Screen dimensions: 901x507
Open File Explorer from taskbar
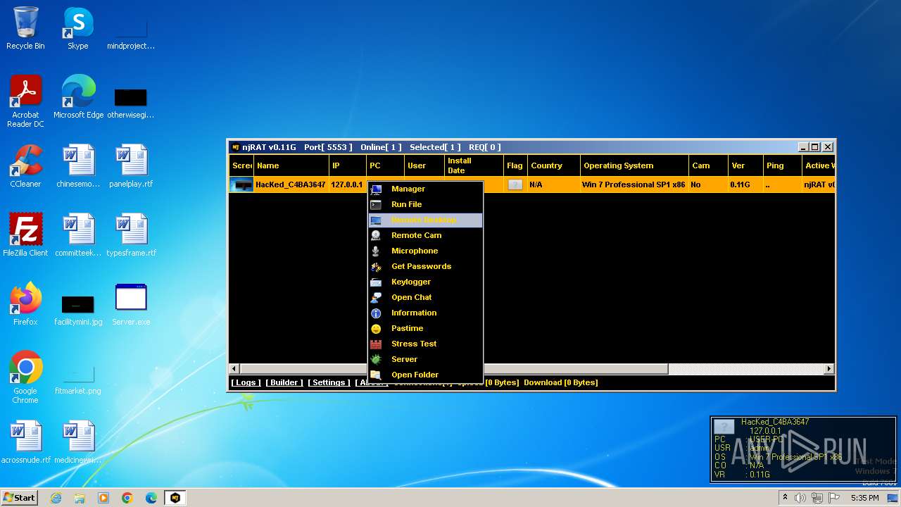pos(80,498)
